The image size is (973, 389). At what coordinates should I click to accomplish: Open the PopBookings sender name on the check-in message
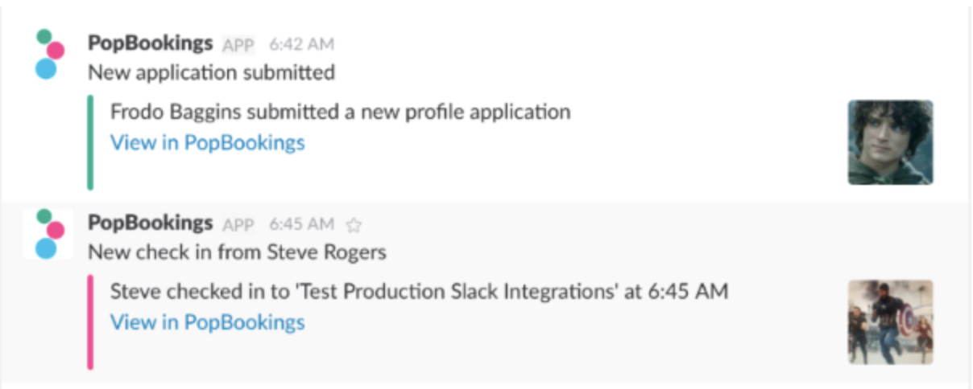point(150,223)
